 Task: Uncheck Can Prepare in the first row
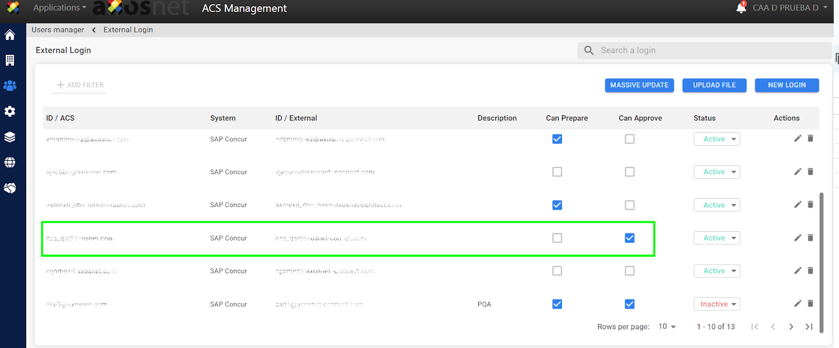(x=557, y=139)
